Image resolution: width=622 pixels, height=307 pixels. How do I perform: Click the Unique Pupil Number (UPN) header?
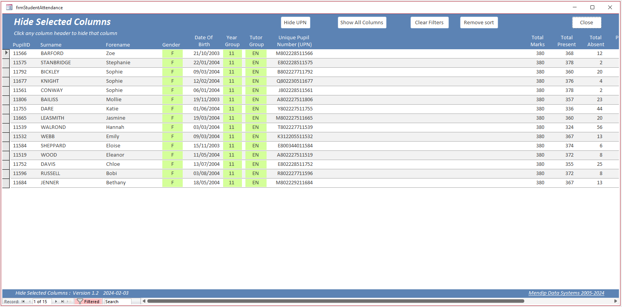click(294, 41)
